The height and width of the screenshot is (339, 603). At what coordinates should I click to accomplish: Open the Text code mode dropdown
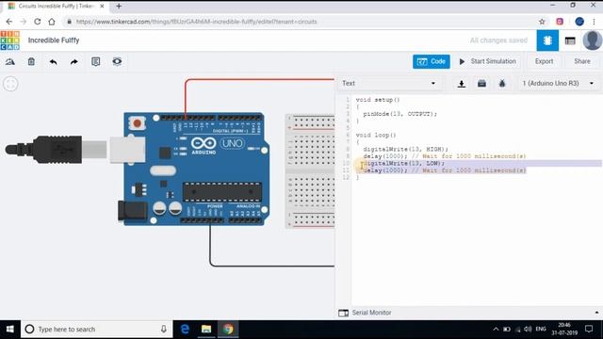(389, 84)
